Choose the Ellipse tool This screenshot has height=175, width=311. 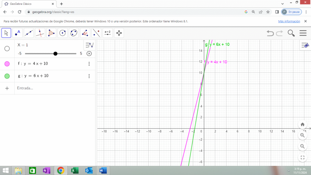74,33
